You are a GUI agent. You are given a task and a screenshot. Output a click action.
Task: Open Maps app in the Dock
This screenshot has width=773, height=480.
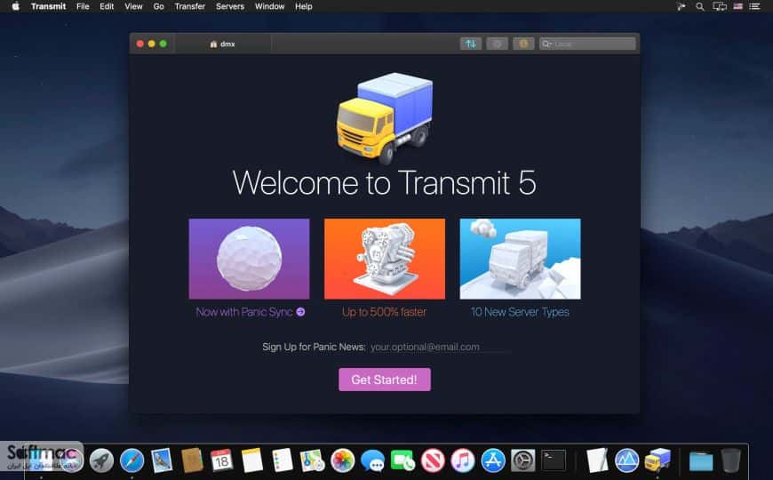pyautogui.click(x=312, y=460)
